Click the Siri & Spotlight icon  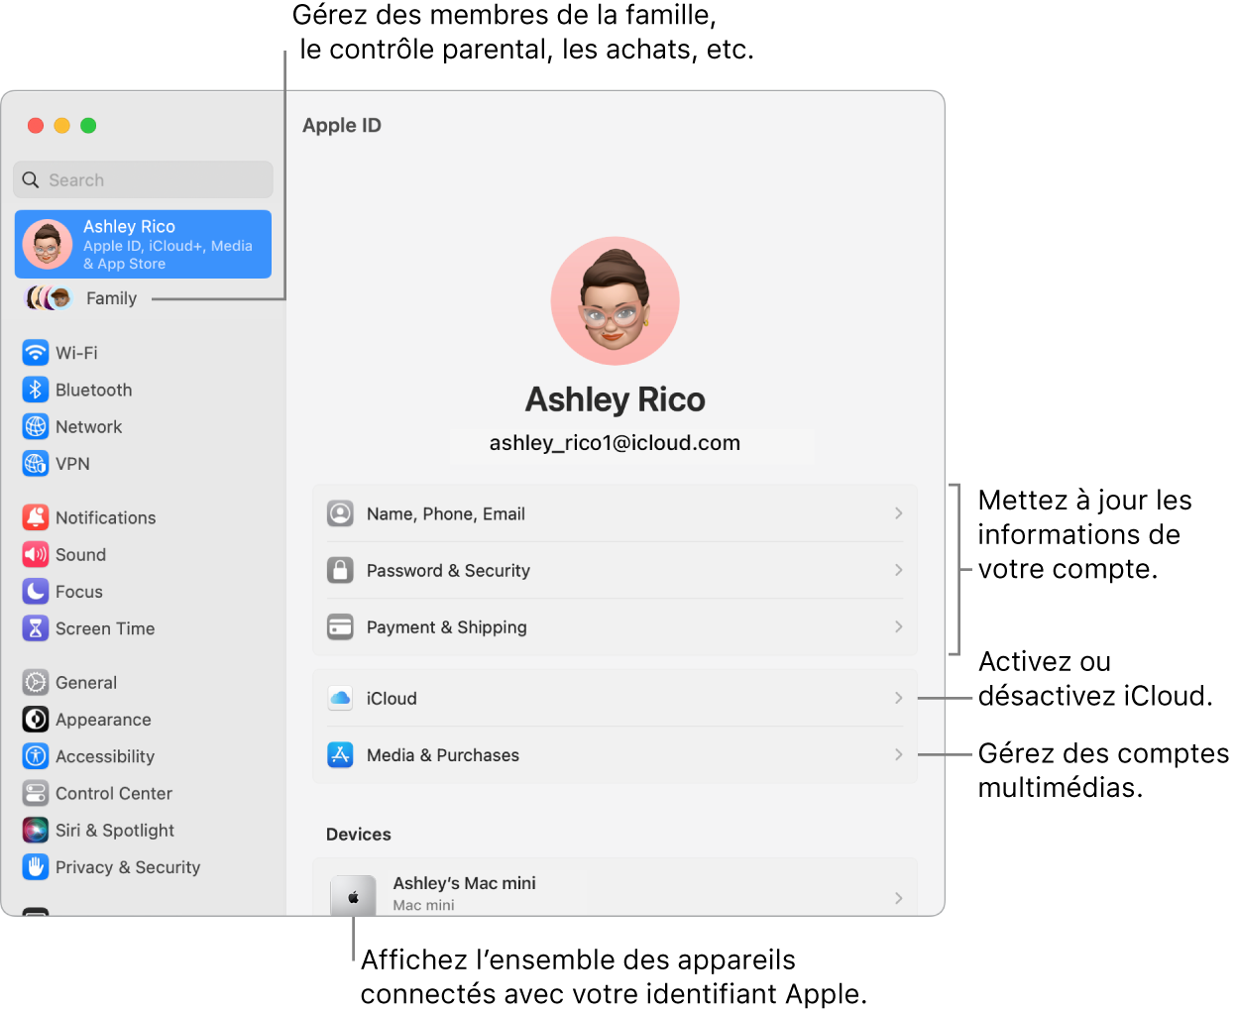(36, 830)
